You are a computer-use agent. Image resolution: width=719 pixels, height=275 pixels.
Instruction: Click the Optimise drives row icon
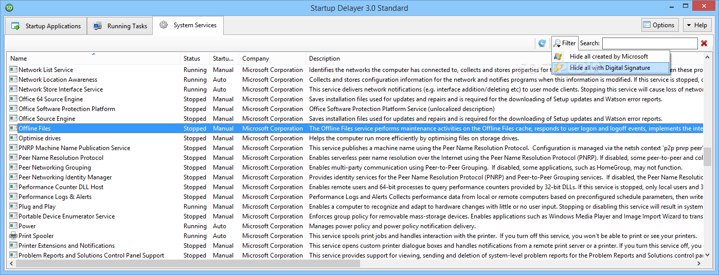(x=13, y=138)
